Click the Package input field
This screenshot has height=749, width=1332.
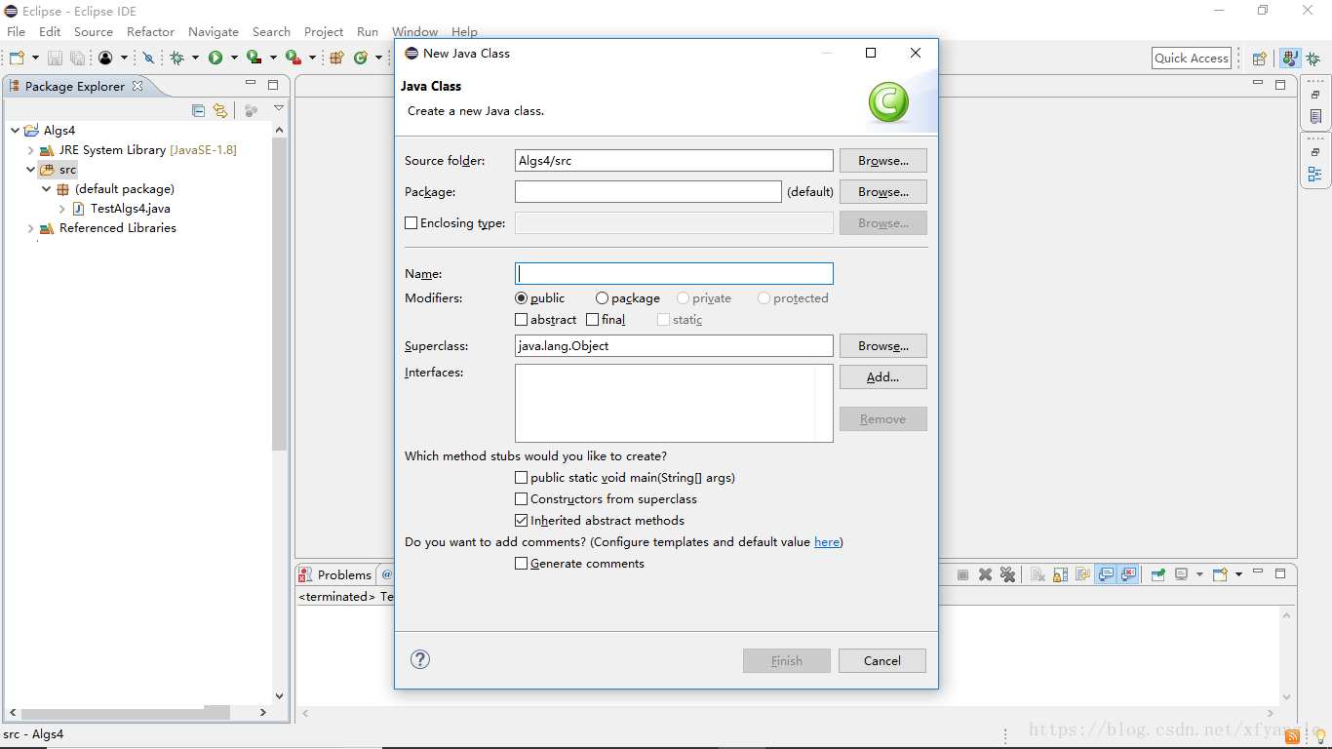tap(648, 192)
